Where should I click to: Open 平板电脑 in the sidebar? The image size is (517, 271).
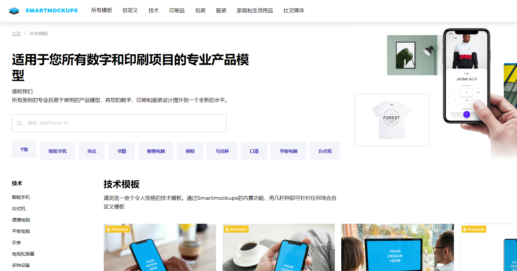(21, 231)
